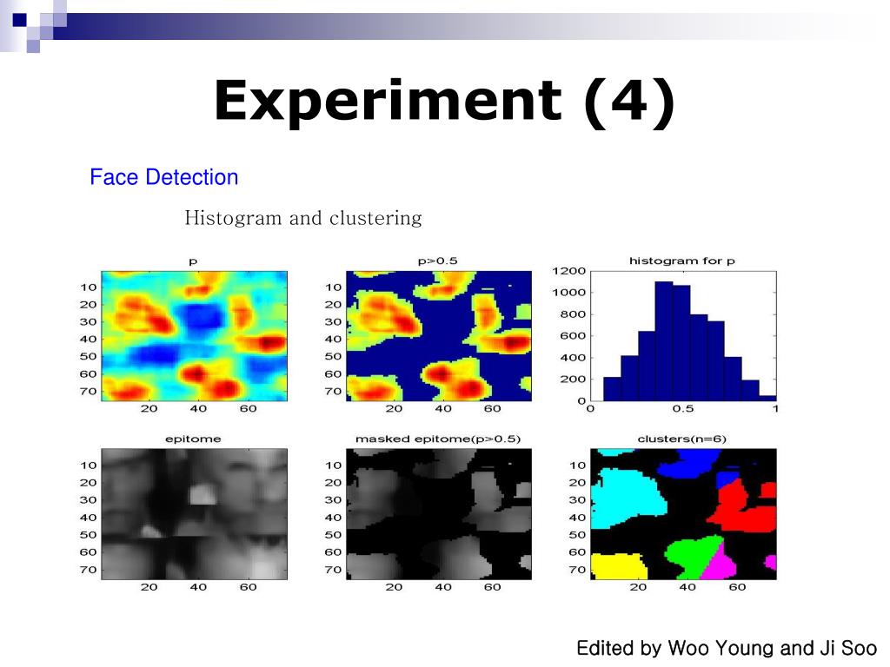Click the "600" y-axis label on histogram
The image size is (890, 667).
(x=572, y=336)
